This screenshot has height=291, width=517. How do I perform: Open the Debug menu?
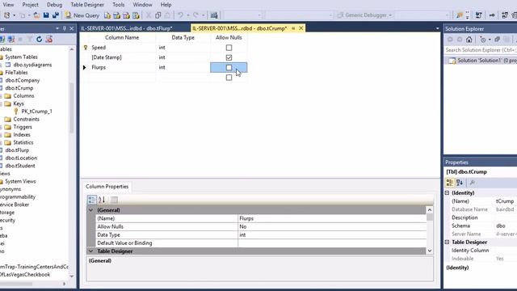click(54, 5)
